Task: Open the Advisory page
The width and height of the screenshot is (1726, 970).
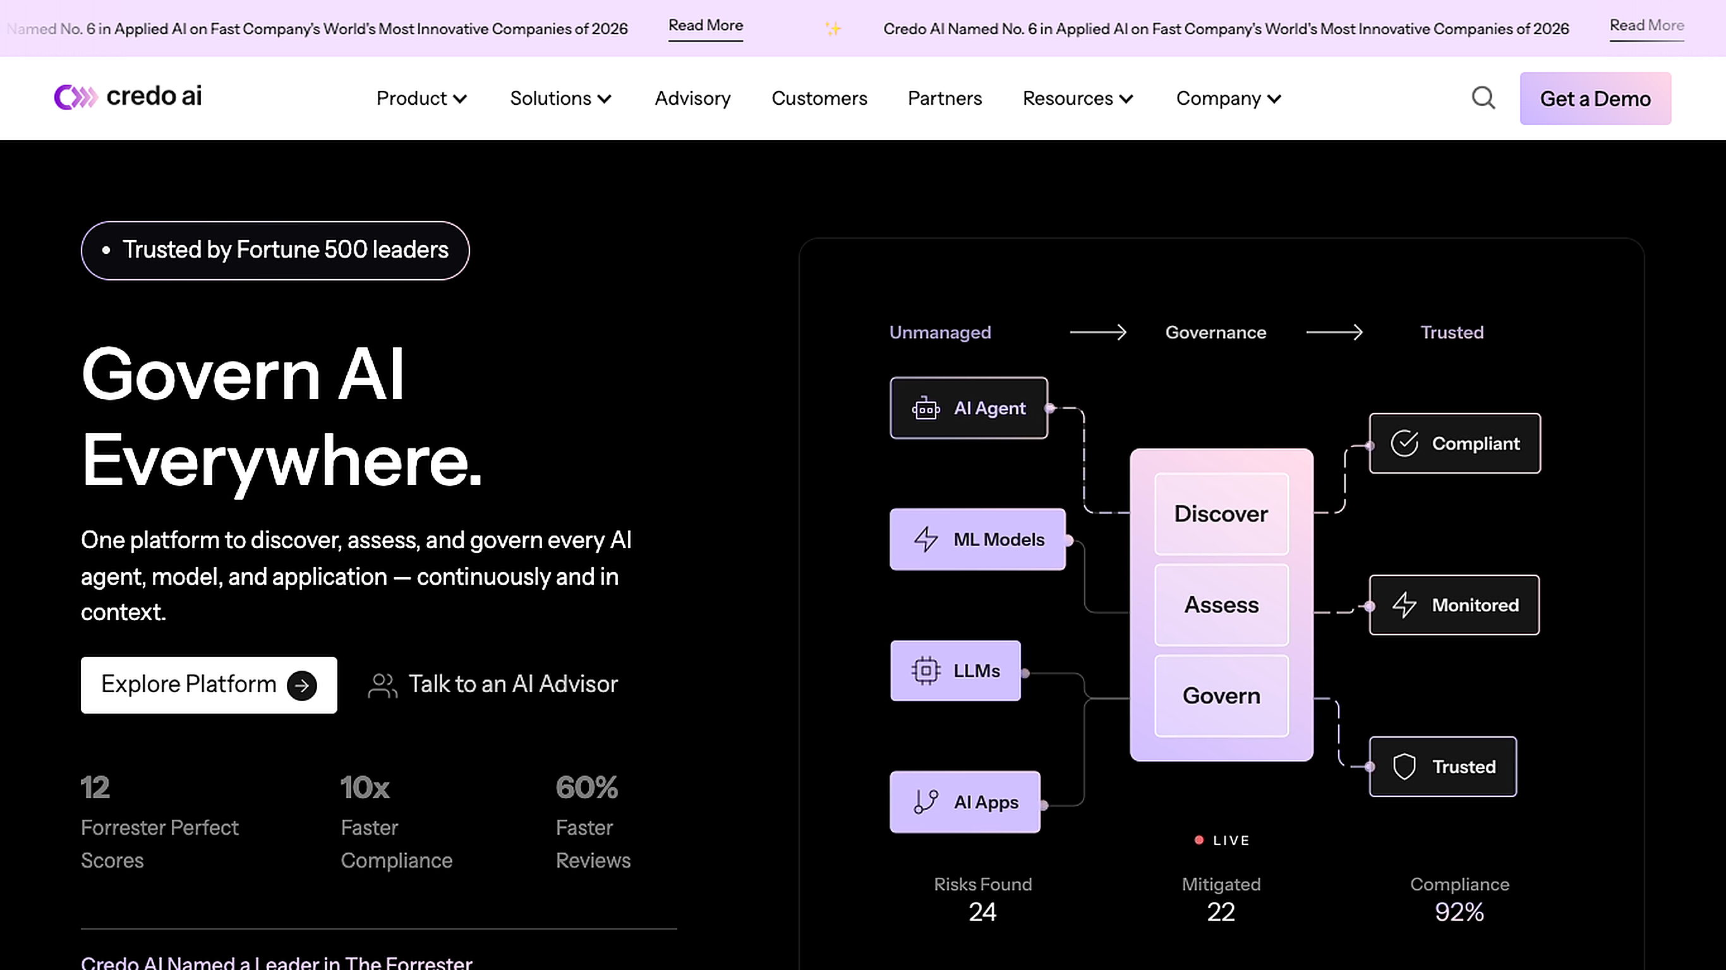Action: [x=693, y=99]
